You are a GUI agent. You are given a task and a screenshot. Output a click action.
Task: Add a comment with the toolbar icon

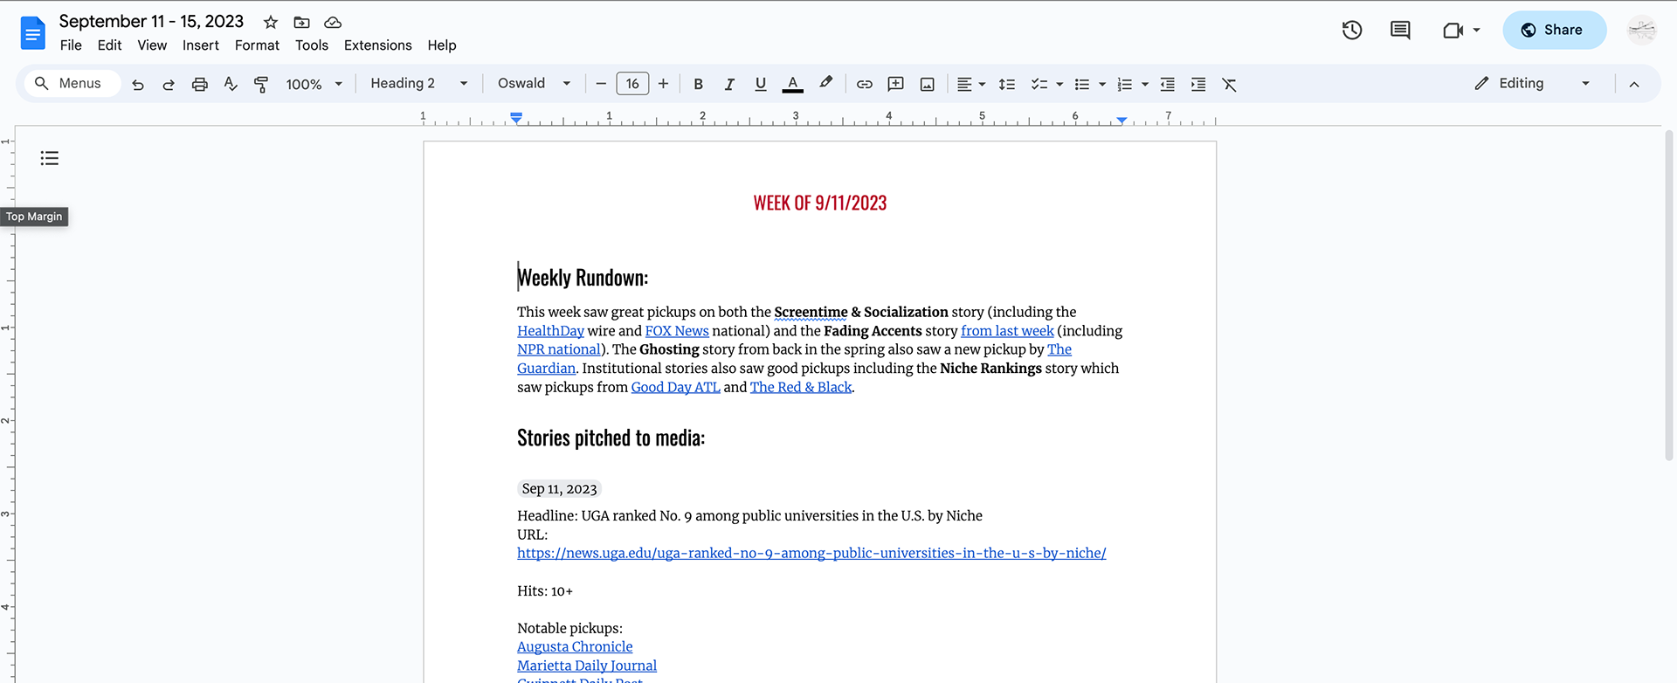(x=895, y=84)
